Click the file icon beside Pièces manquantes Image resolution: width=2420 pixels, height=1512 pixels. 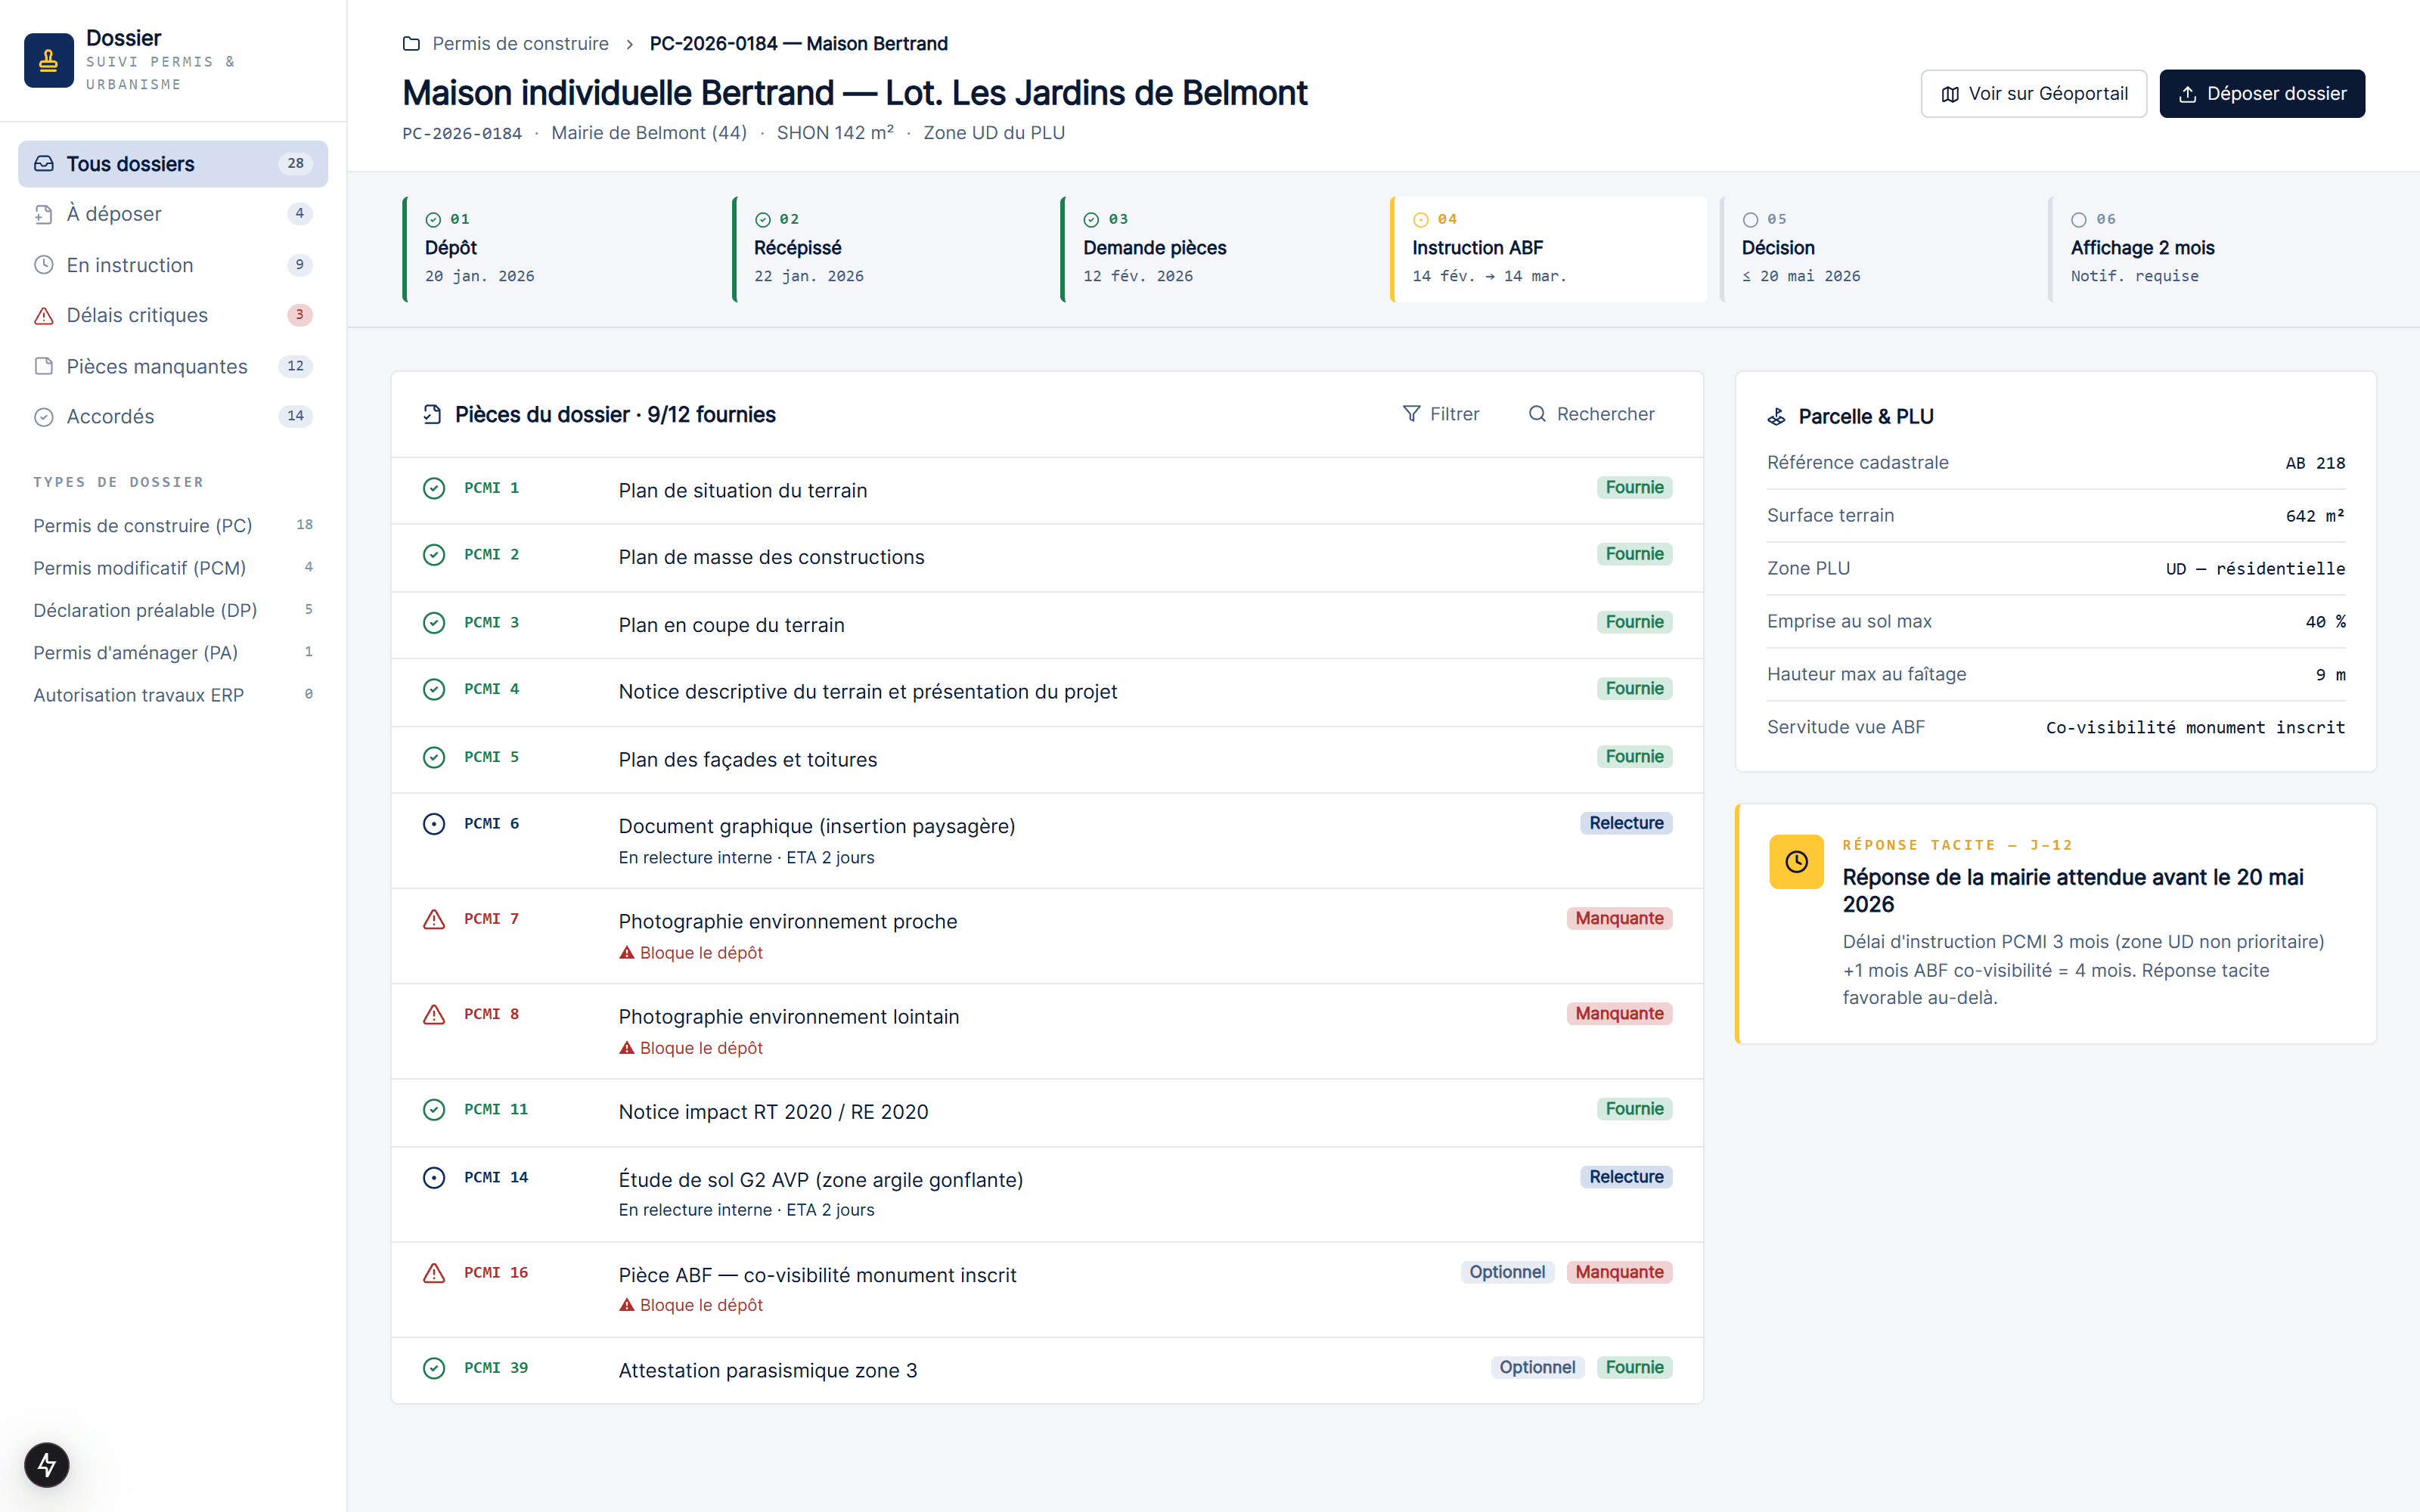(44, 366)
